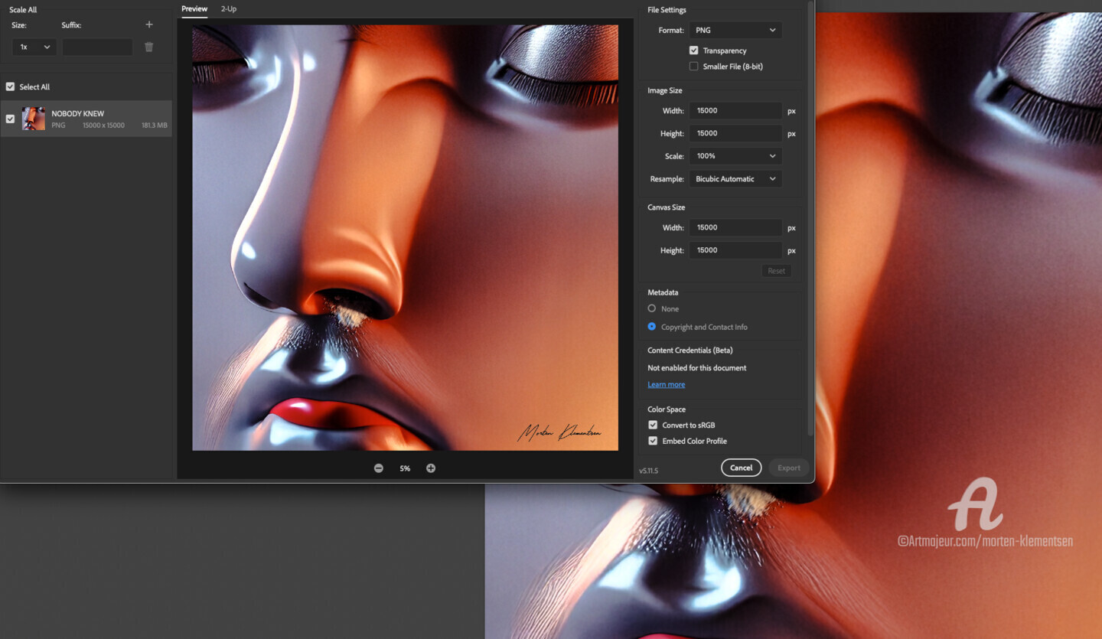Toggle the Select All checkbox
Viewport: 1102px width, 639px height.
[x=10, y=86]
